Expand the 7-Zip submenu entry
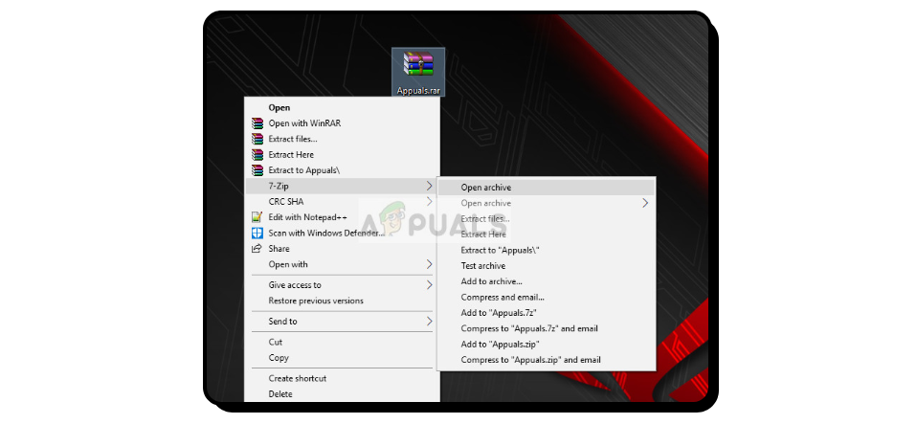The image size is (917, 424). [342, 186]
